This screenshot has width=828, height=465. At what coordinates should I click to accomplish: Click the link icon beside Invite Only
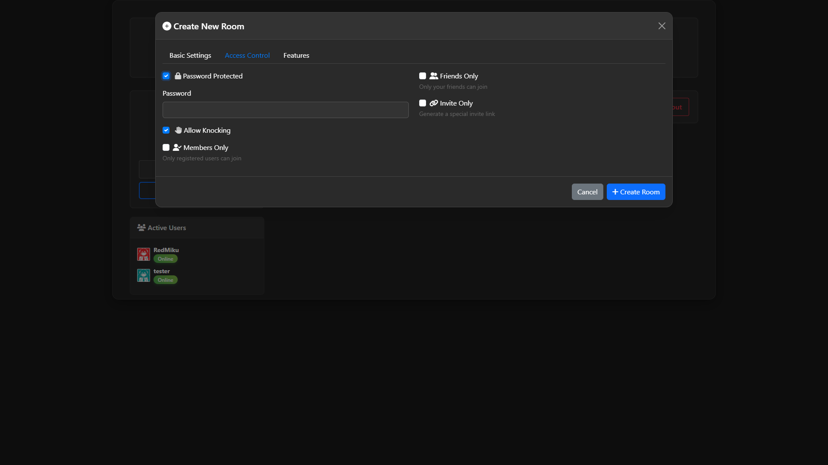point(433,103)
